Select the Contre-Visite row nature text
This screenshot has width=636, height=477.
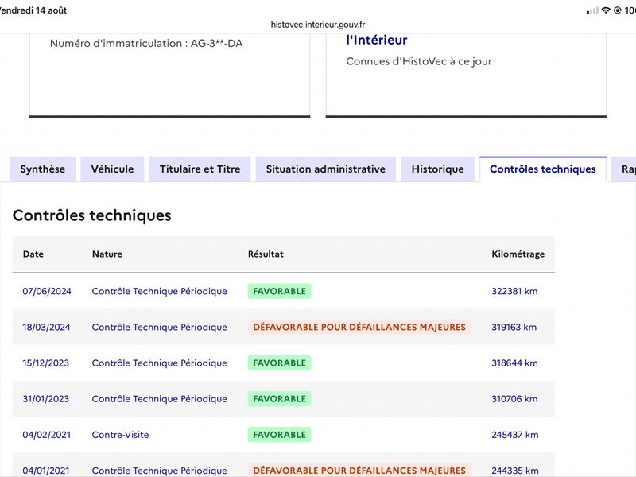tap(121, 435)
